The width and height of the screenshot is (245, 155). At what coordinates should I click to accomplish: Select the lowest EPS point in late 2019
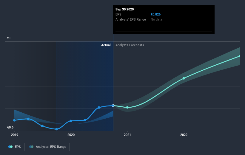coord(57,129)
